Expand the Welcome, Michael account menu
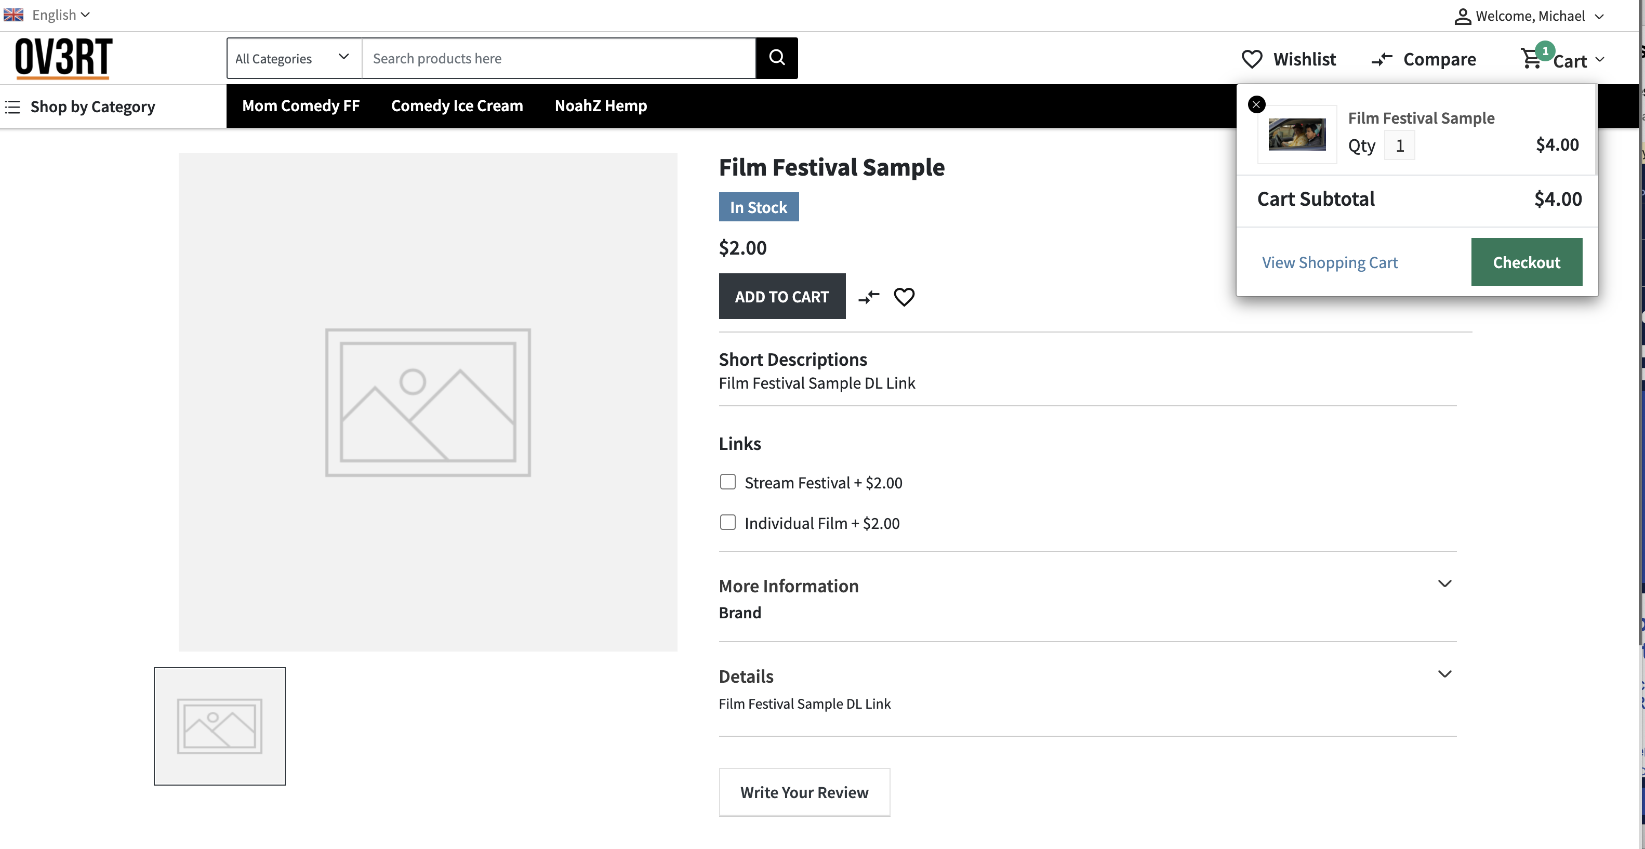This screenshot has height=849, width=1645. [x=1539, y=16]
